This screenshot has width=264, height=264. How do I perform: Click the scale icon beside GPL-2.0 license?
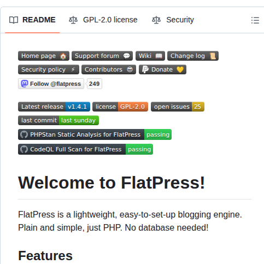(x=73, y=20)
